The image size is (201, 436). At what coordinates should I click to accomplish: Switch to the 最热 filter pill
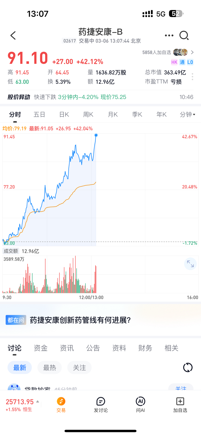(x=49, y=368)
